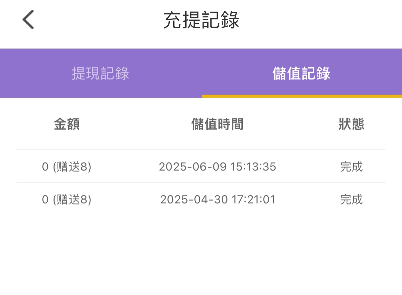The width and height of the screenshot is (402, 295).
Task: Click the 充提記錄 page title
Action: coord(201,20)
